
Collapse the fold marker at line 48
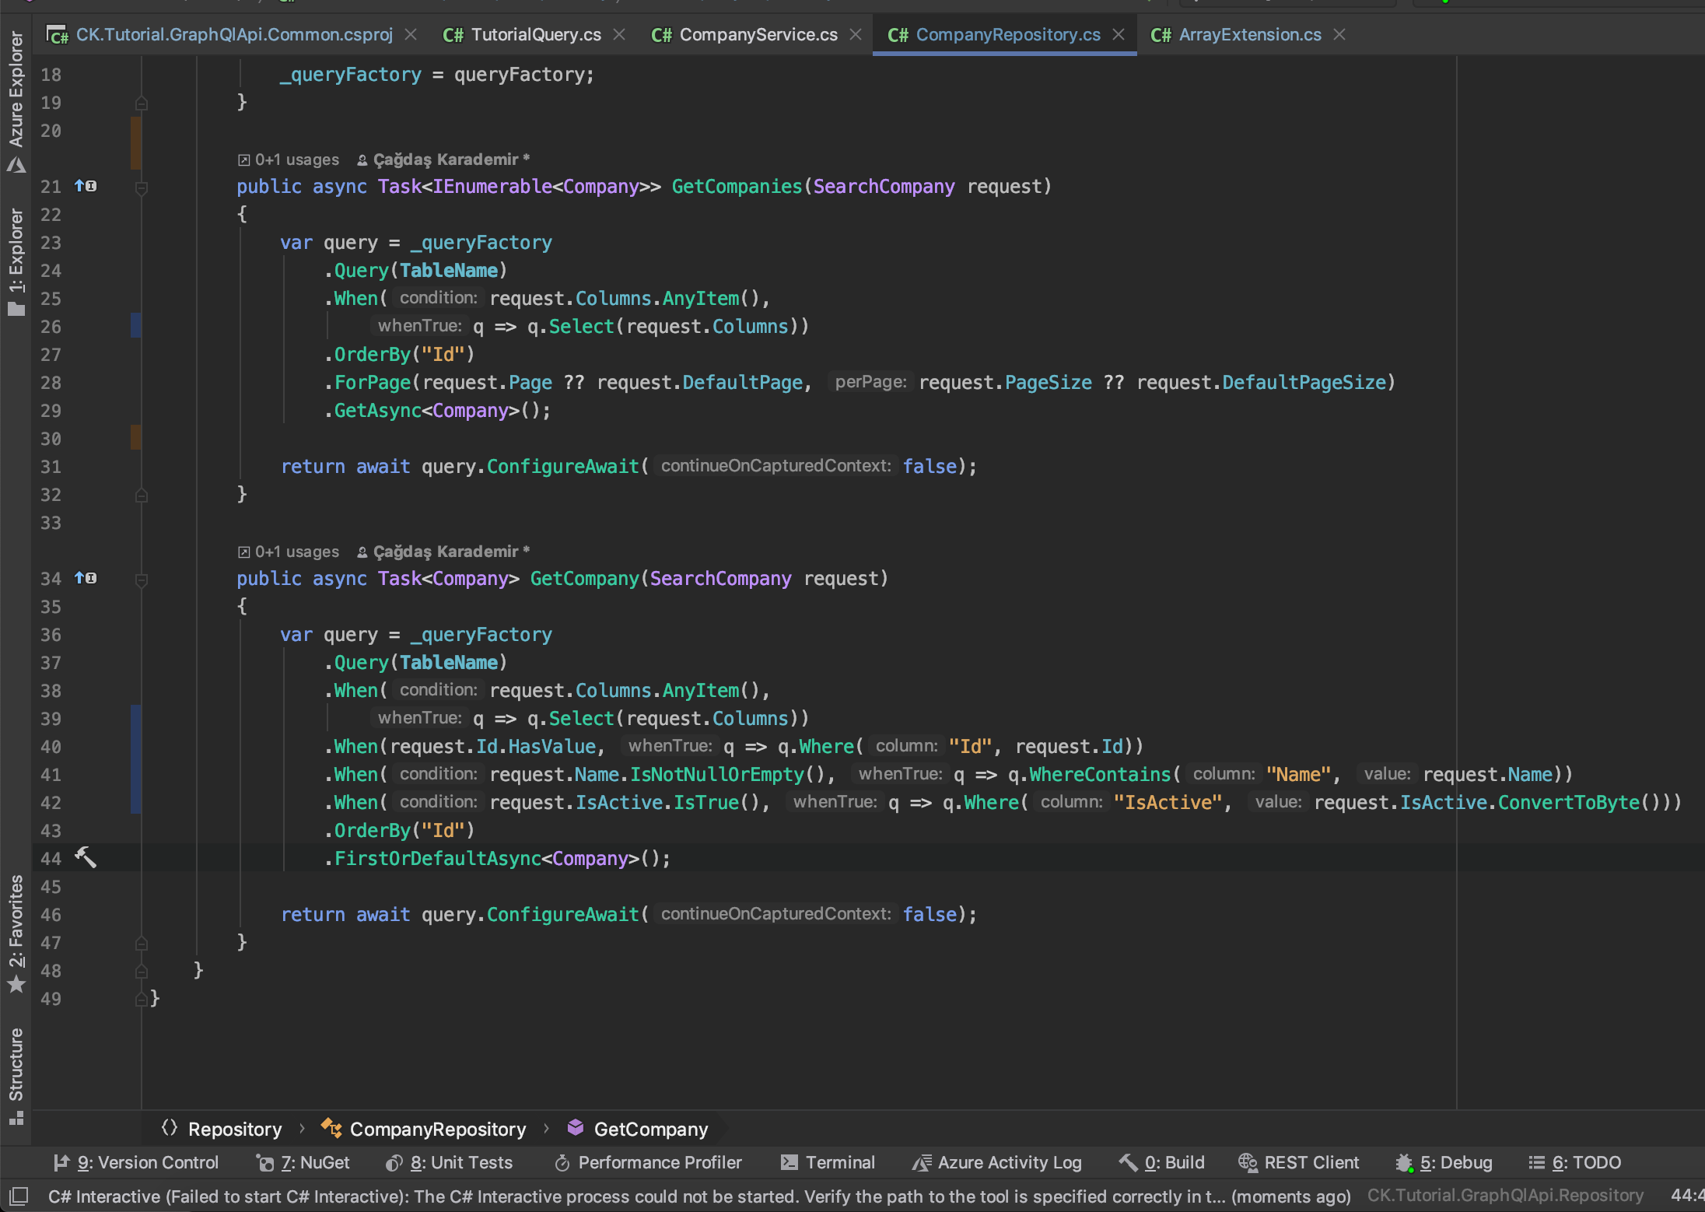142,971
